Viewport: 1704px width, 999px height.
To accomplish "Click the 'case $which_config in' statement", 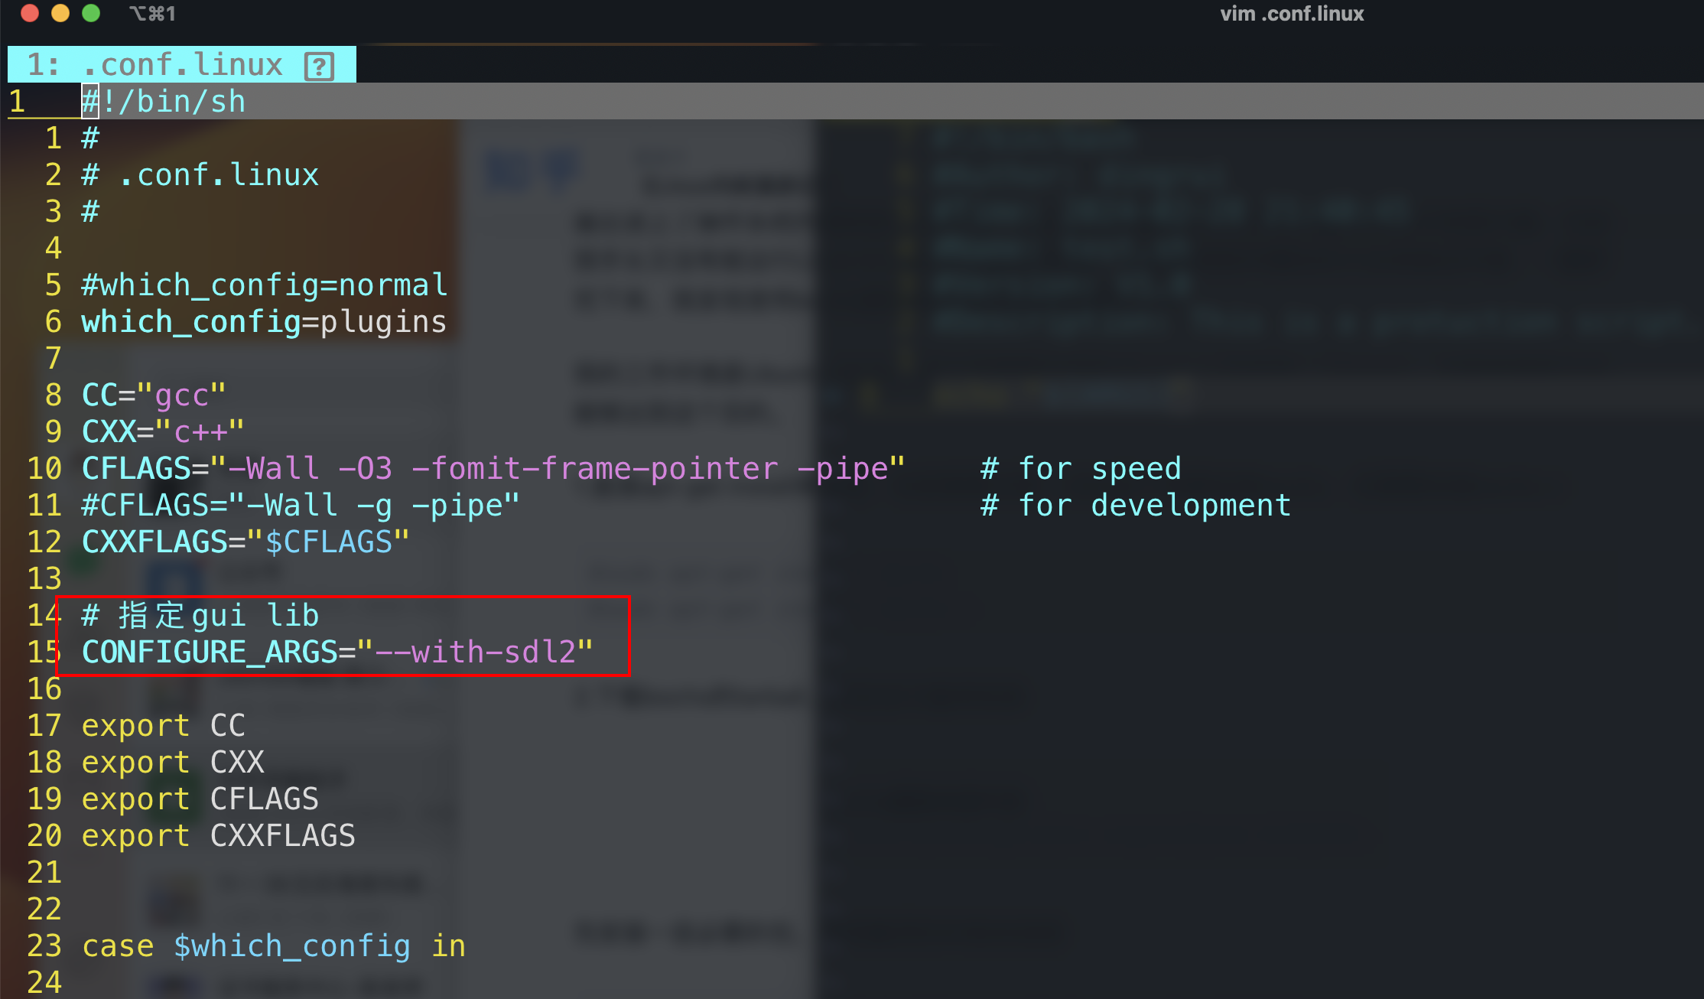I will click(273, 946).
